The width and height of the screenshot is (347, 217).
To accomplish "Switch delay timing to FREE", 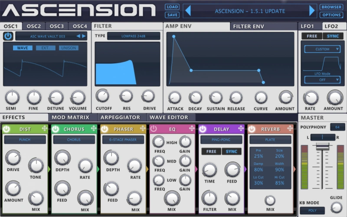I will [211, 151].
